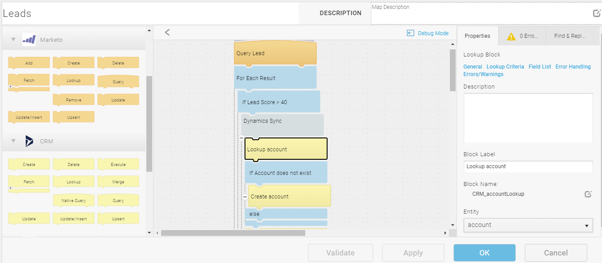The width and height of the screenshot is (602, 263).
Task: Click the horizontal scrollbar below the canvas
Action: (x=232, y=232)
